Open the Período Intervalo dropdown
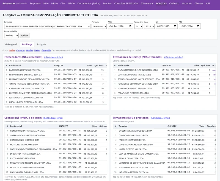The width and height of the screenshot is (220, 181). (x=99, y=26)
